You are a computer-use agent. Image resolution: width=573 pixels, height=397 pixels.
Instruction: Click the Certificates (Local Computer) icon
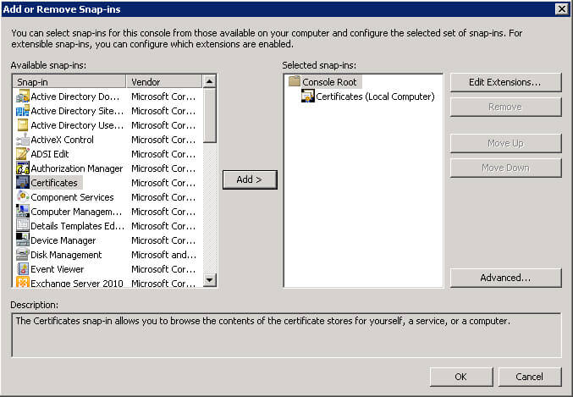point(308,96)
